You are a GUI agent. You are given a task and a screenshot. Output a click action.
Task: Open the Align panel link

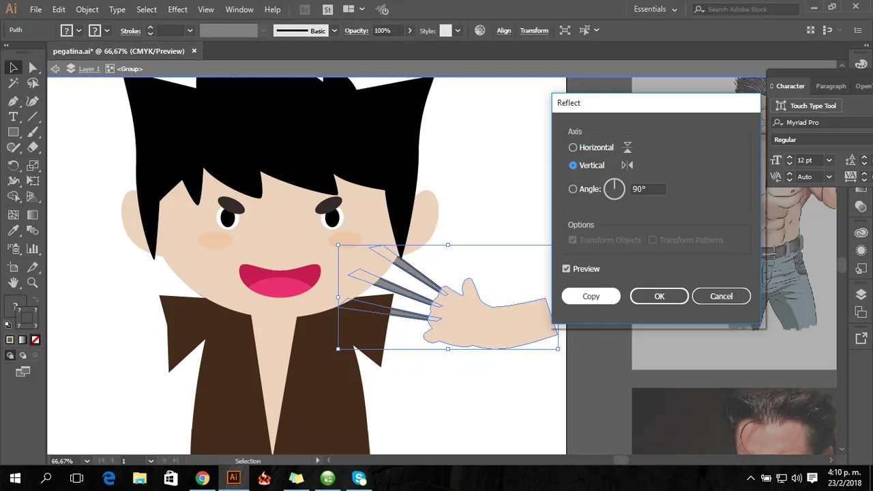pos(504,31)
